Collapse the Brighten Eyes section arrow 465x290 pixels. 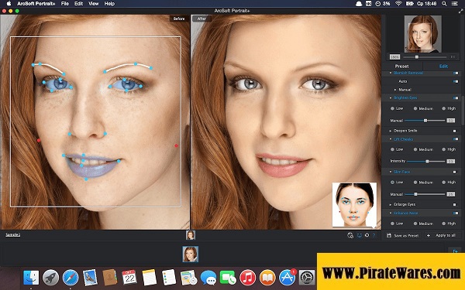[391, 98]
